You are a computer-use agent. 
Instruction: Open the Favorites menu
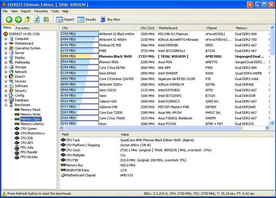[x=41, y=11]
